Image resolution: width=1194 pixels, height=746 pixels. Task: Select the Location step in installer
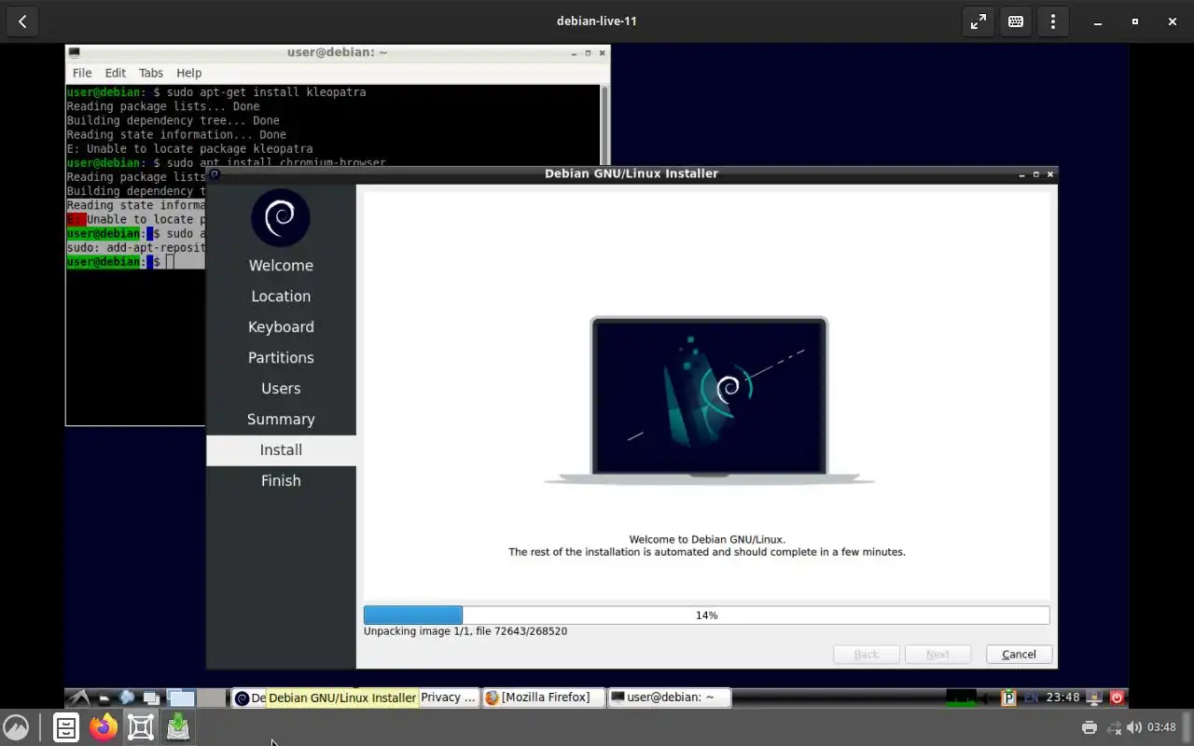(x=281, y=297)
